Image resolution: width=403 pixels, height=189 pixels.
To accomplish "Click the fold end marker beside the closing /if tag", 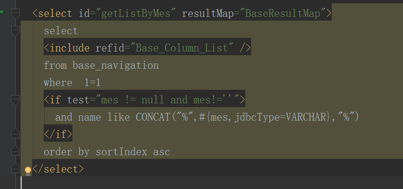I will tap(15, 134).
